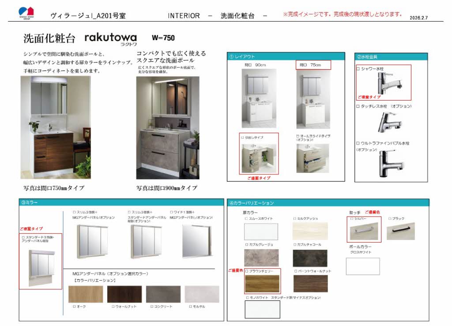Screen dimensions: 452x326
Task: Click the rakutowa brand logo text
Action: click(111, 38)
